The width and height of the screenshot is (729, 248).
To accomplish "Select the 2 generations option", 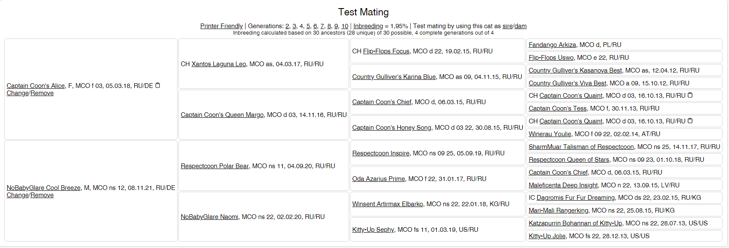I will point(287,26).
